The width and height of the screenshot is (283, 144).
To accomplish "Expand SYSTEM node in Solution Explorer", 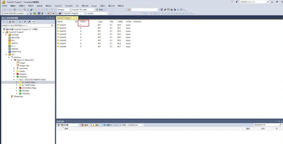I will click(6, 35).
